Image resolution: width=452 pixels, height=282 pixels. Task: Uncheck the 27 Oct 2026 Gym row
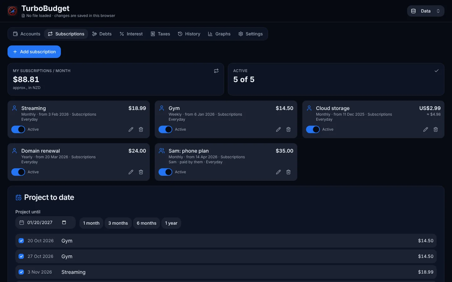(21, 256)
